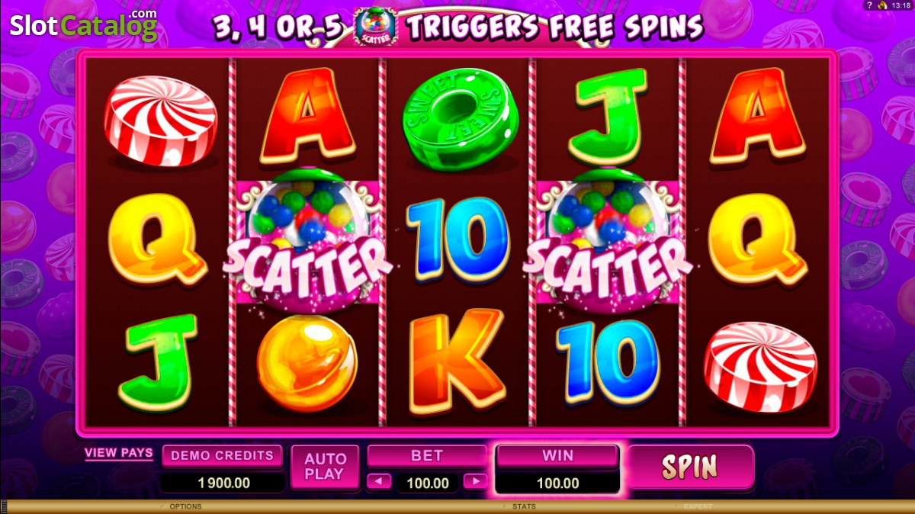Image resolution: width=915 pixels, height=514 pixels.
Task: Switch to EXPERT mode in the bottom bar
Action: (x=699, y=506)
